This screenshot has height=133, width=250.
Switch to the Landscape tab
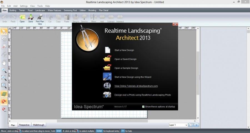[x=40, y=10]
